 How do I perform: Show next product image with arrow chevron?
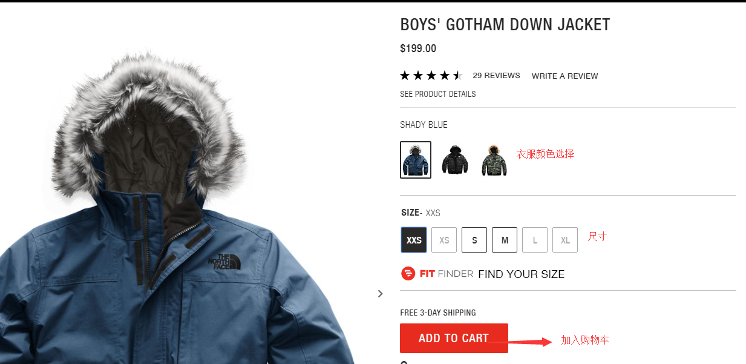coord(380,294)
